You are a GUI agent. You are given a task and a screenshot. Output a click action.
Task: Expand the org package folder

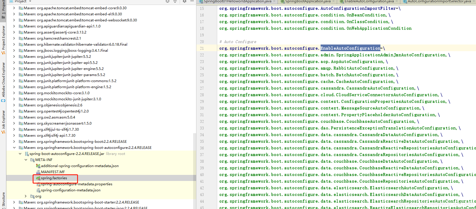pyautogui.click(x=26, y=196)
